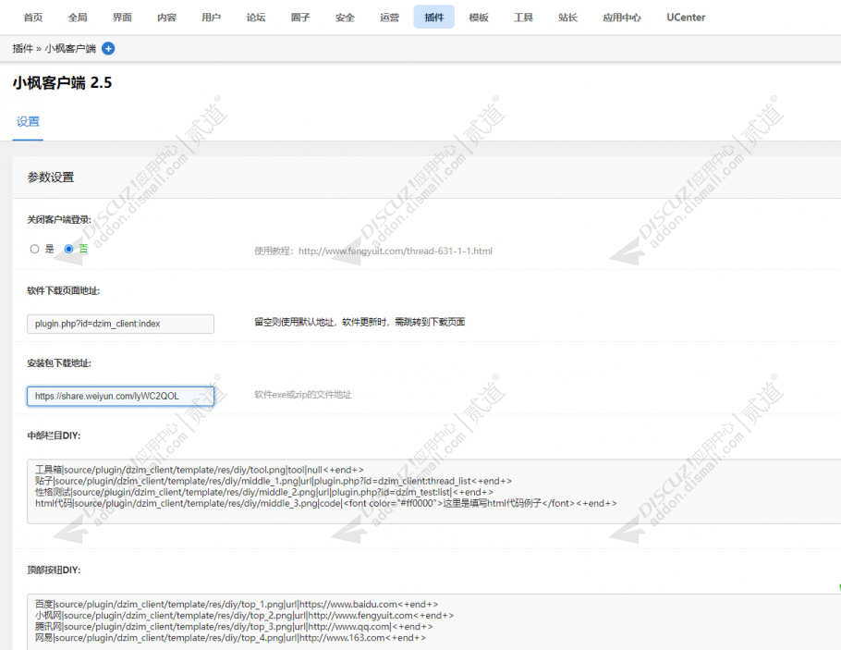Open the 界面 menu
Image resolution: width=841 pixels, height=650 pixels.
pos(122,18)
